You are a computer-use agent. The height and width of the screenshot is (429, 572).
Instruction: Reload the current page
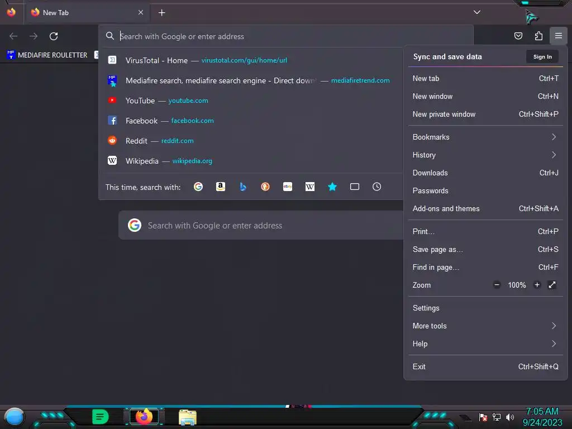click(54, 36)
